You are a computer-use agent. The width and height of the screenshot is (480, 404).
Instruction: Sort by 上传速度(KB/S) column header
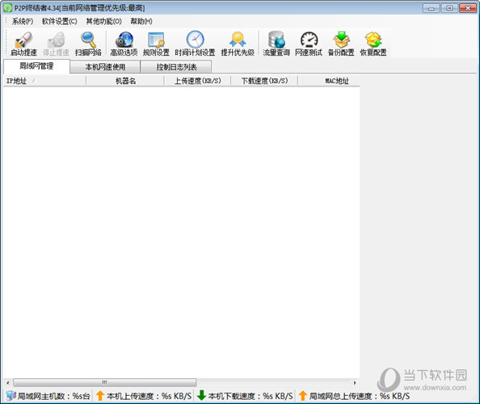[197, 81]
